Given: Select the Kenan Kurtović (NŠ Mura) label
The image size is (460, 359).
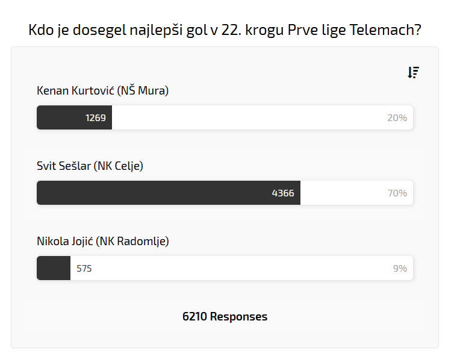Looking at the screenshot, I should click(102, 91).
